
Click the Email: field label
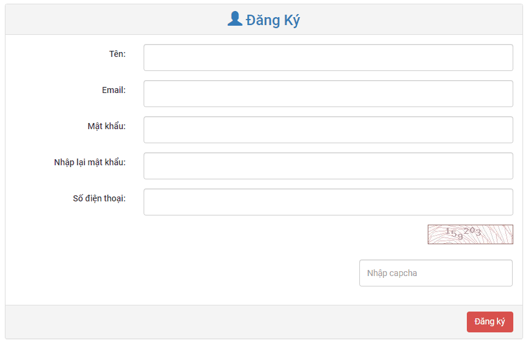pos(114,90)
